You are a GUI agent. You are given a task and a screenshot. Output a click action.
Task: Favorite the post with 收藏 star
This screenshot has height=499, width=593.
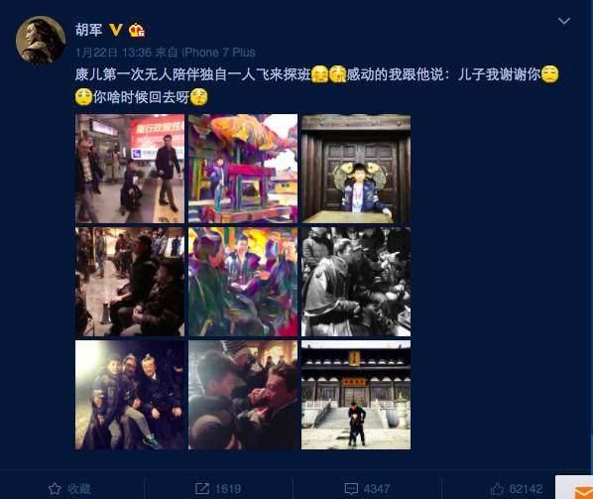point(70,488)
